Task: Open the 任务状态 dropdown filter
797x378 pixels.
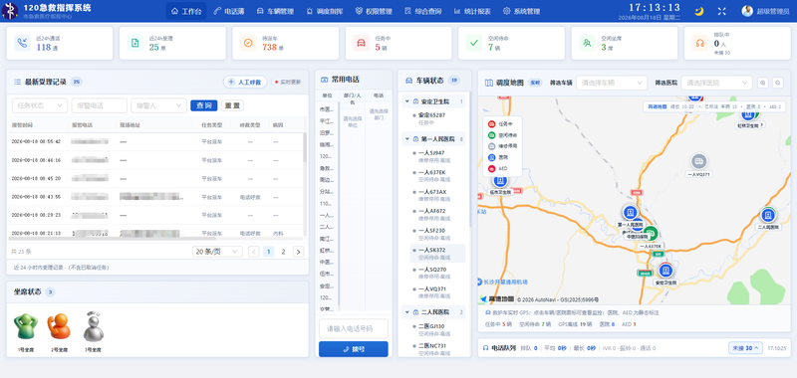Action: [x=40, y=105]
